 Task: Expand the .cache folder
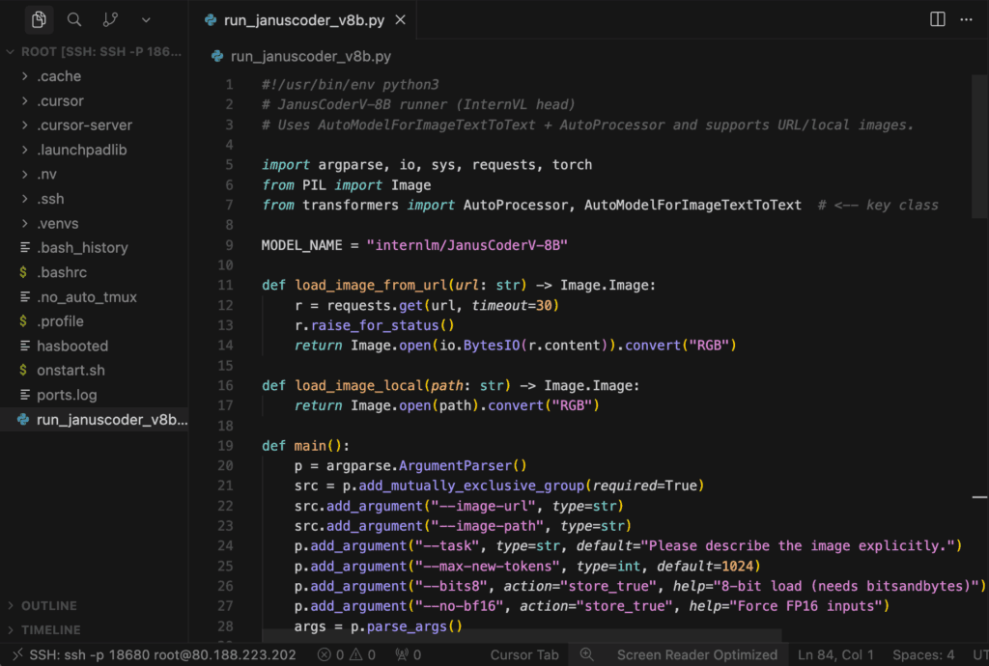tap(59, 76)
